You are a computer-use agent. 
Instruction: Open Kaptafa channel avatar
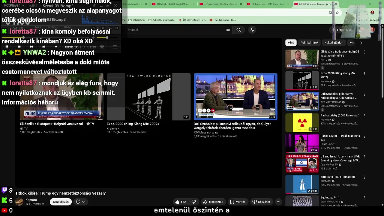click(x=19, y=202)
